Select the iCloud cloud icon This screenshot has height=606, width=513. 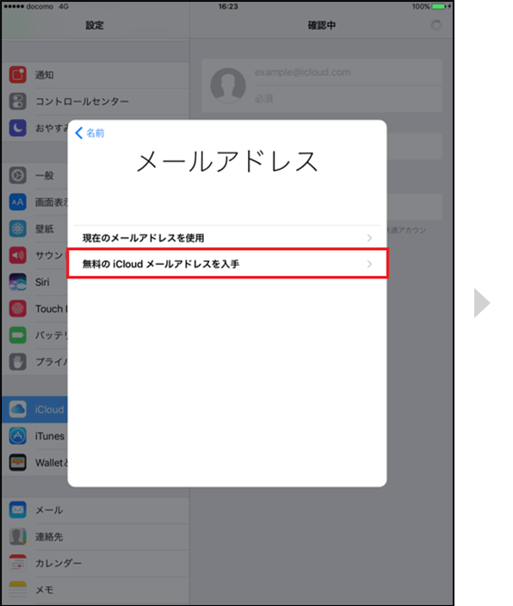(18, 409)
